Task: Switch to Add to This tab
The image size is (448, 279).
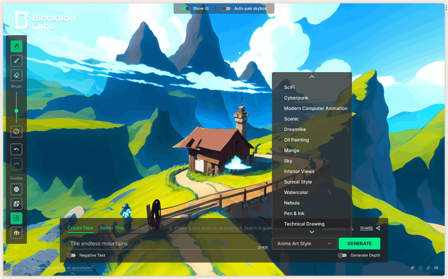Action: point(143,228)
